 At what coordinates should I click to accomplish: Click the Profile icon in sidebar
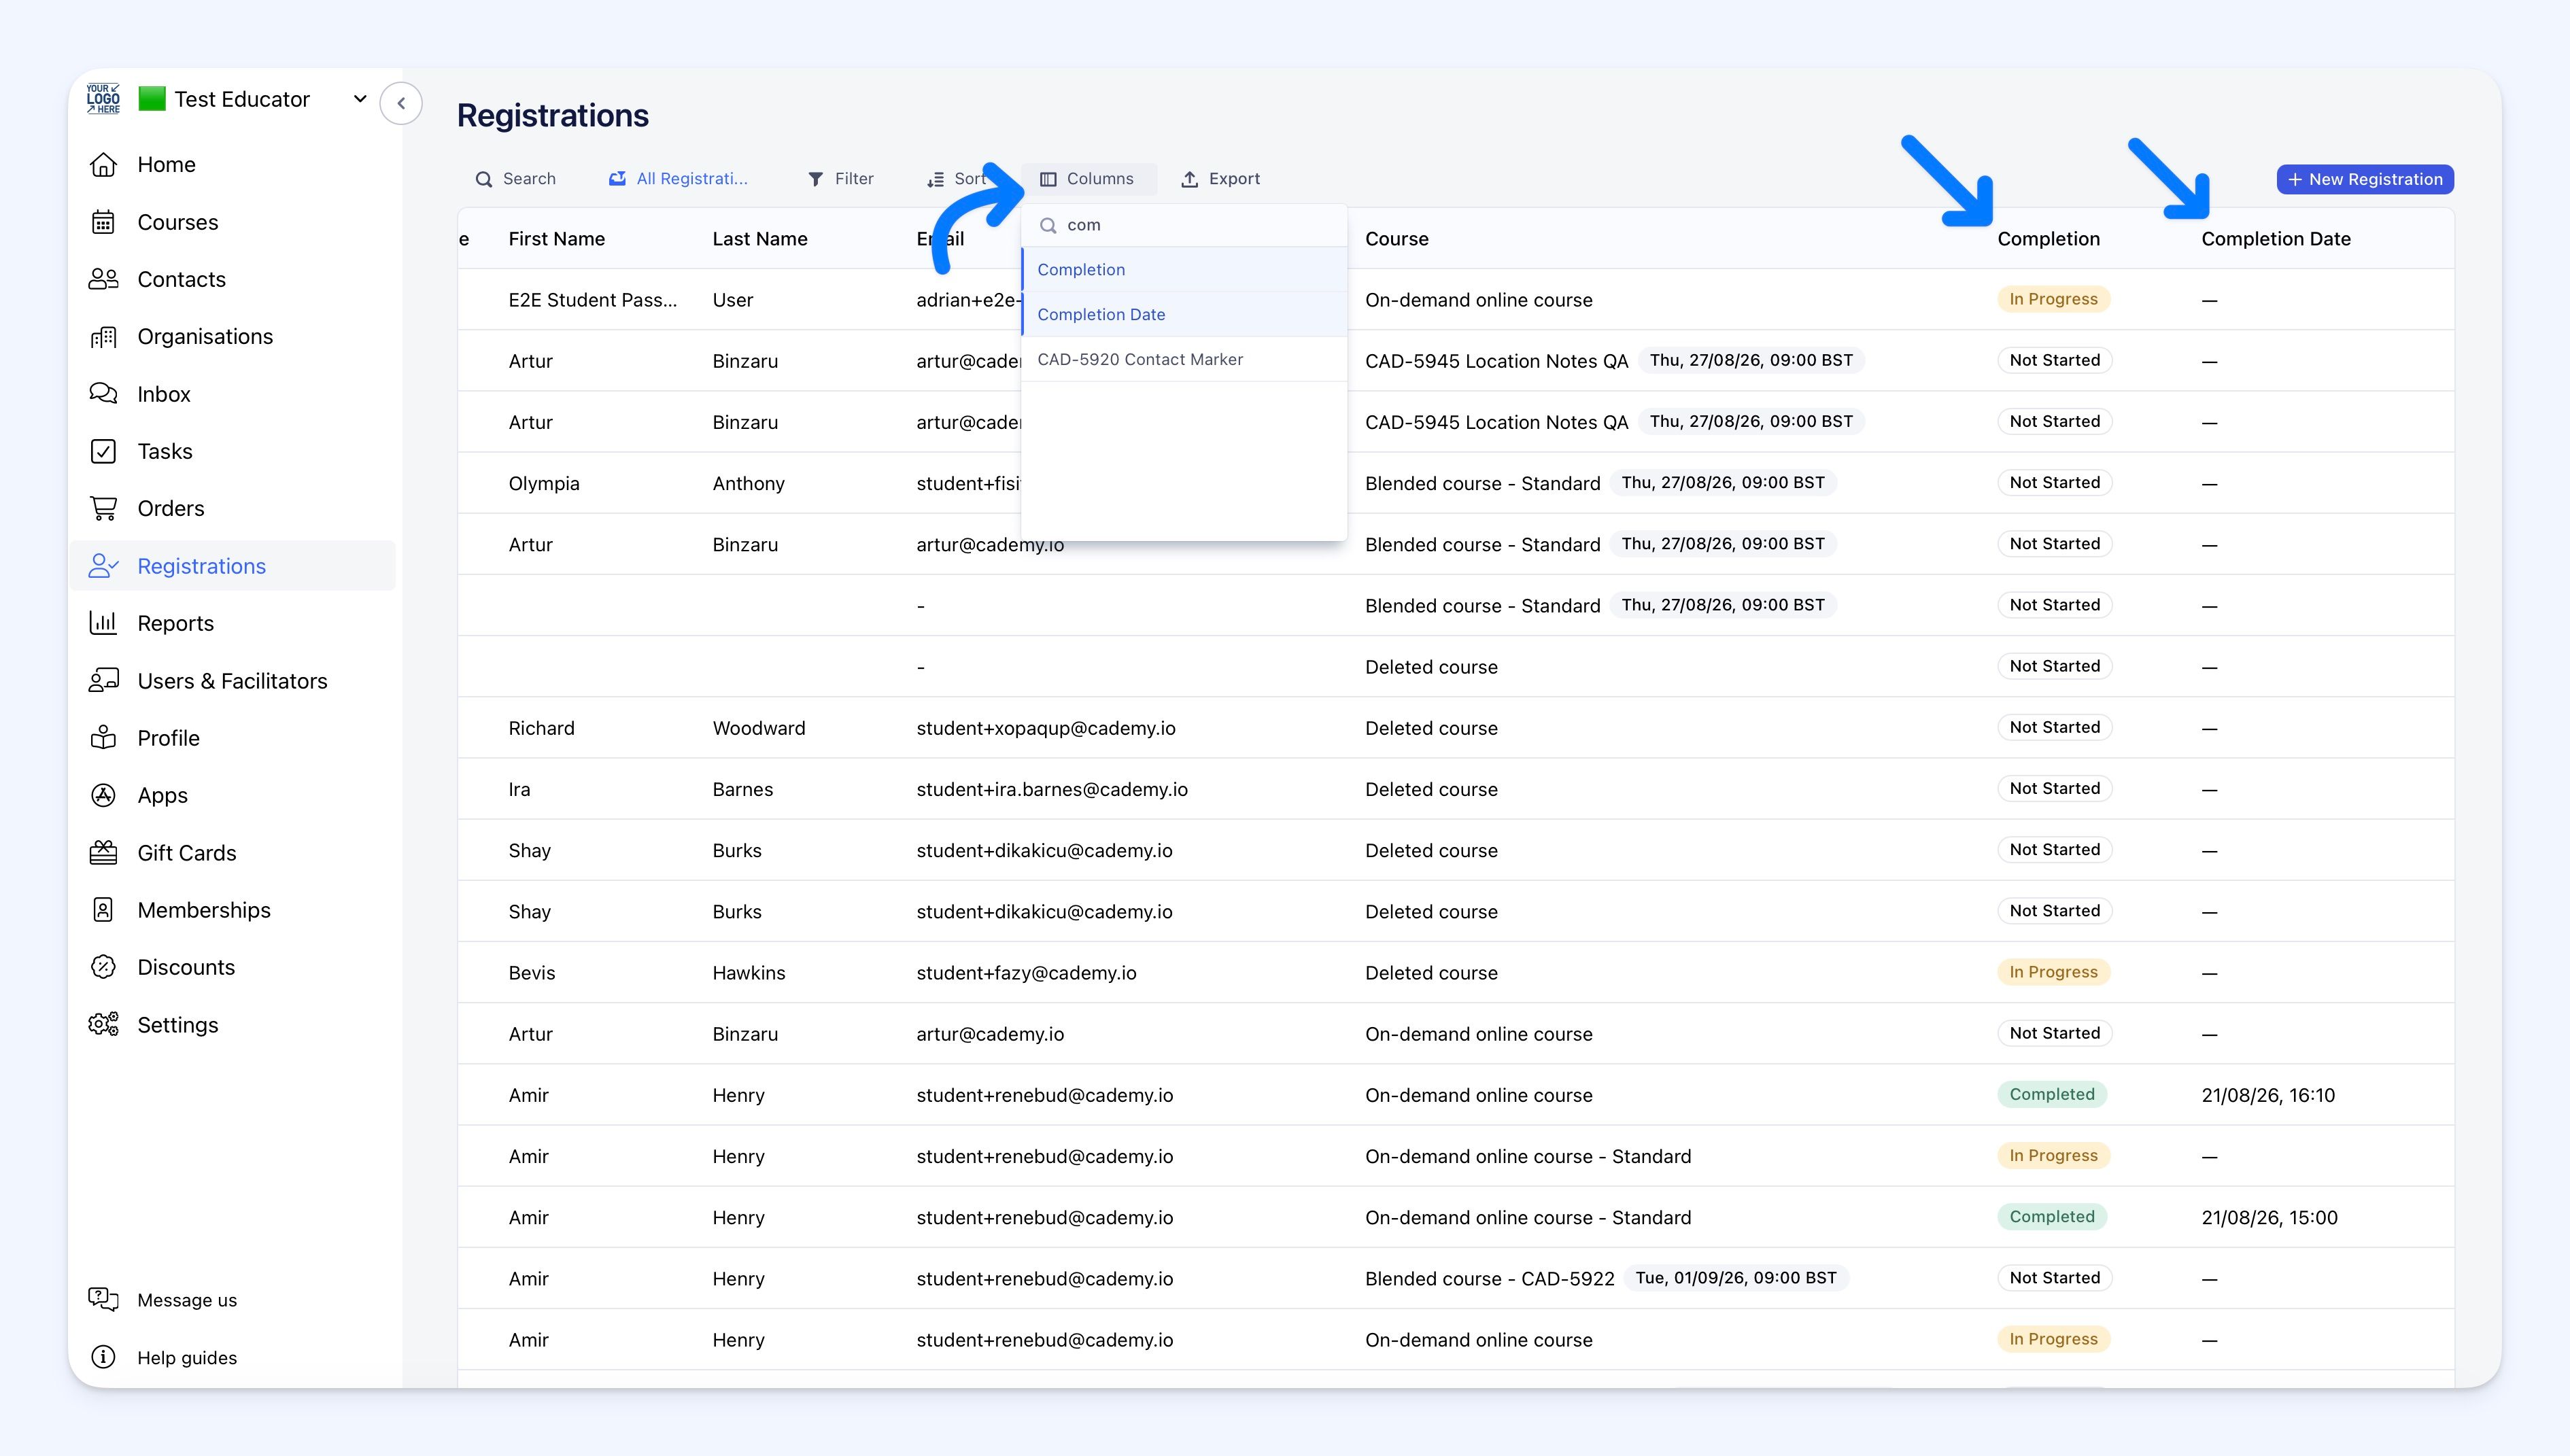103,738
